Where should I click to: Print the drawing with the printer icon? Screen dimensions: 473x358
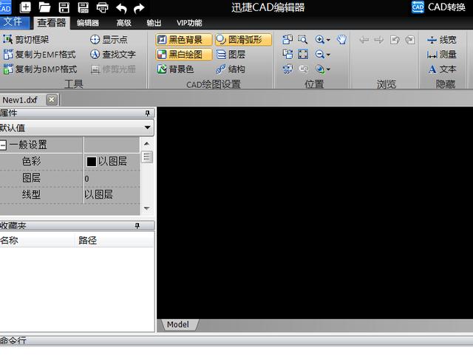102,7
